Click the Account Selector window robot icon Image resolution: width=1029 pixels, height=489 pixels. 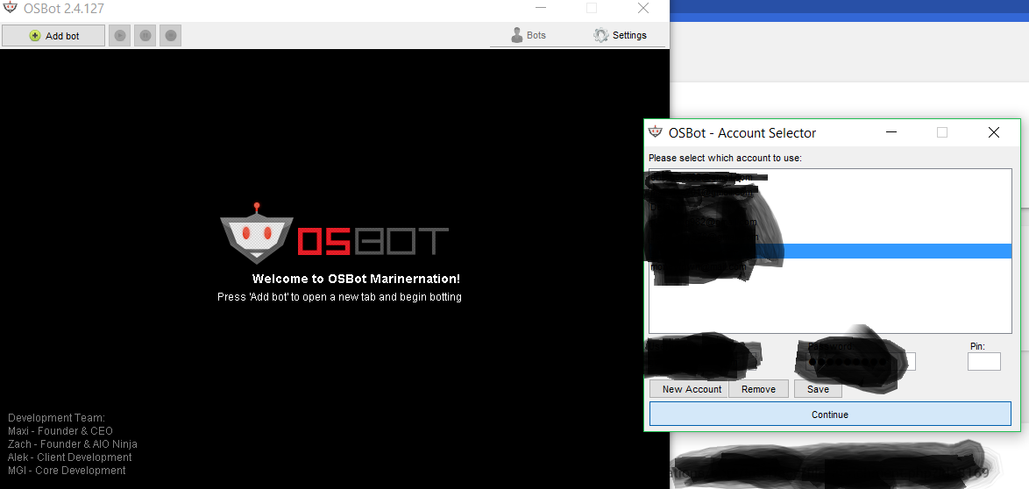655,132
